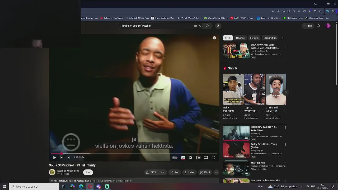Select the Haustasi filter chip
This screenshot has height=190, width=338.
(241, 38)
